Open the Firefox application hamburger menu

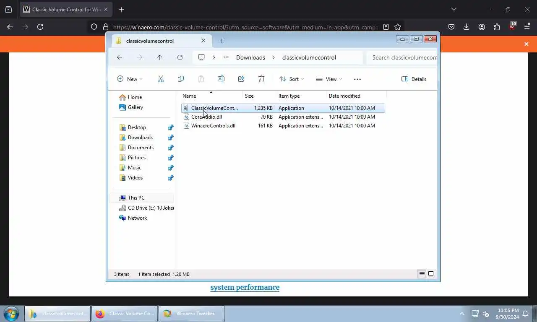[527, 27]
